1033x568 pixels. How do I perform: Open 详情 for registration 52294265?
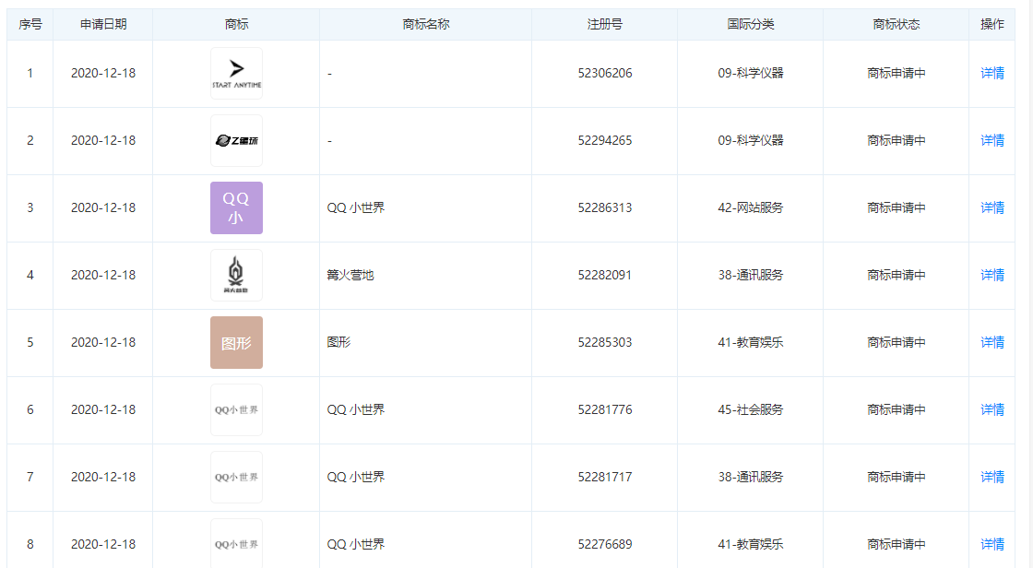coord(992,141)
